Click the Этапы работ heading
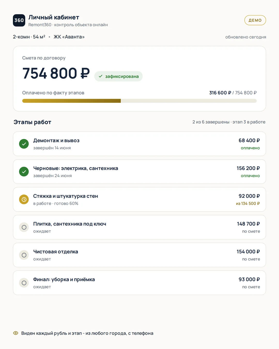 33,122
